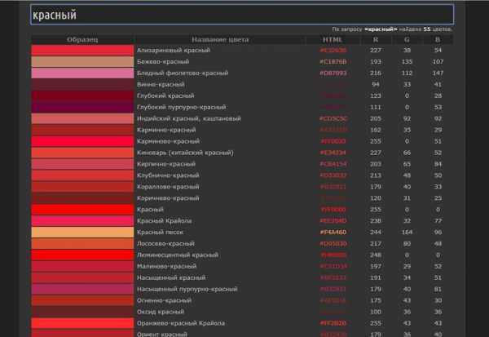Click the search field containing "красный"

241,15
